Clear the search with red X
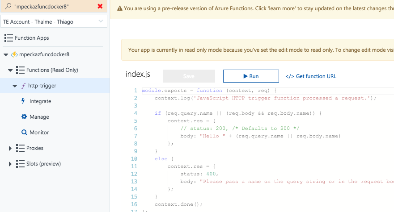This screenshot has height=212, width=394. click(100, 6)
